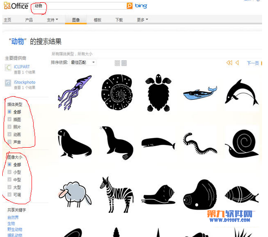Go to the first page double-arrow icon
The height and width of the screenshot is (237, 268).
click(229, 63)
